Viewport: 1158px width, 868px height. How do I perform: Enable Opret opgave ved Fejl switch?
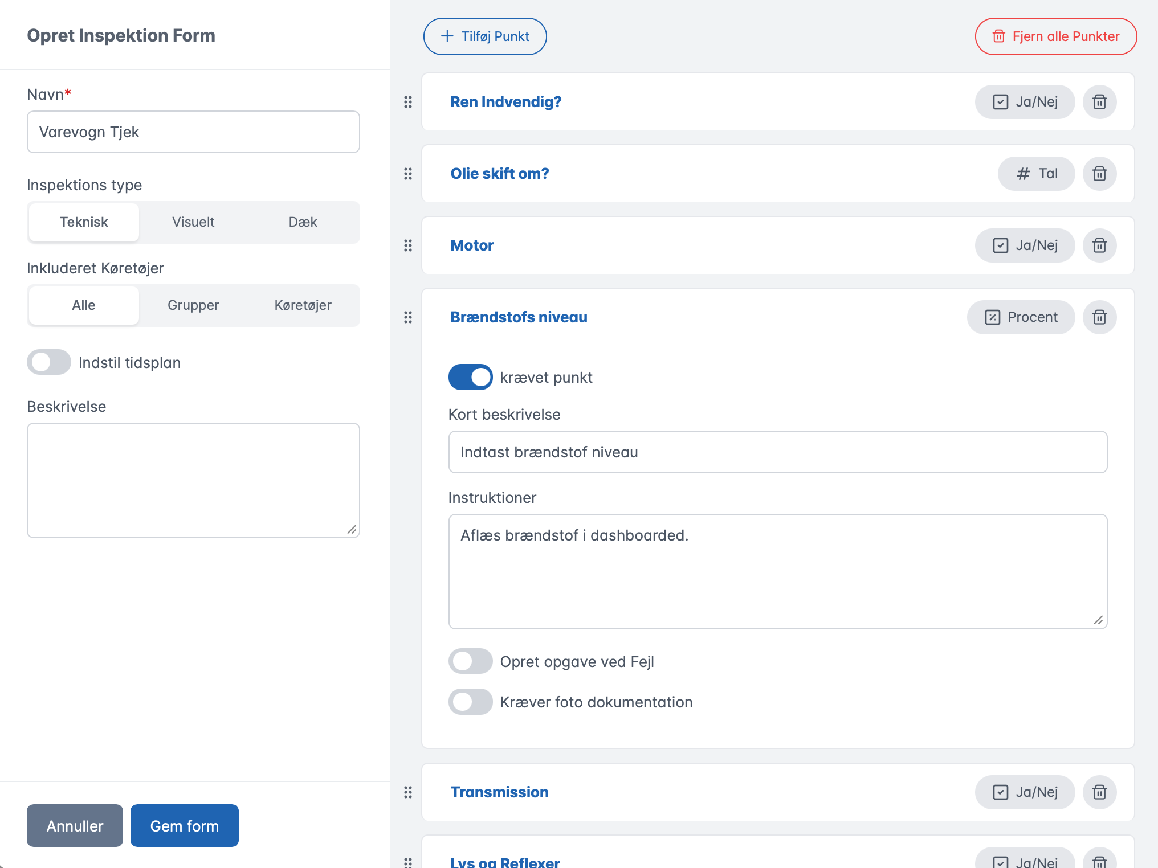(470, 661)
